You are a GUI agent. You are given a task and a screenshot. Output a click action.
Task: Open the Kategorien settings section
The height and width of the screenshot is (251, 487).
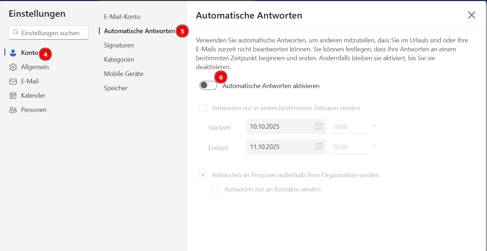[x=119, y=60]
